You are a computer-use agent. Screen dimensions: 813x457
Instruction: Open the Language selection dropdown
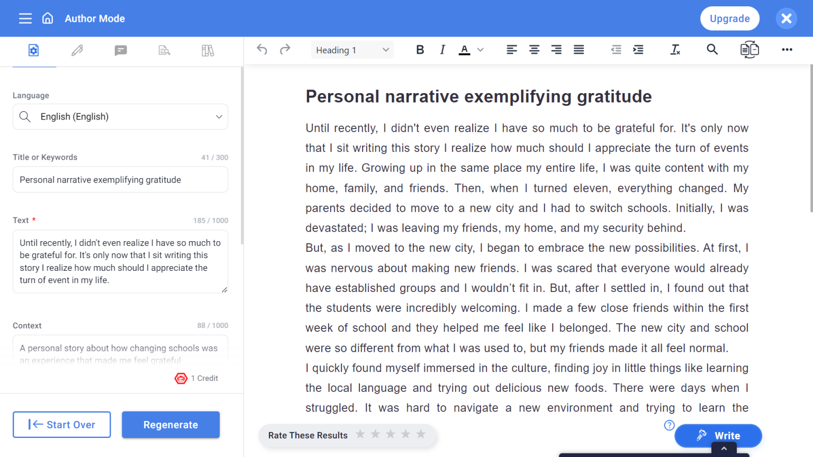click(120, 116)
